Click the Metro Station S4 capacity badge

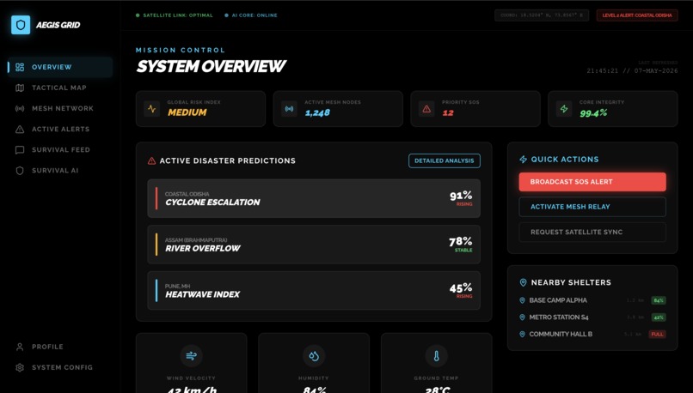coord(659,317)
